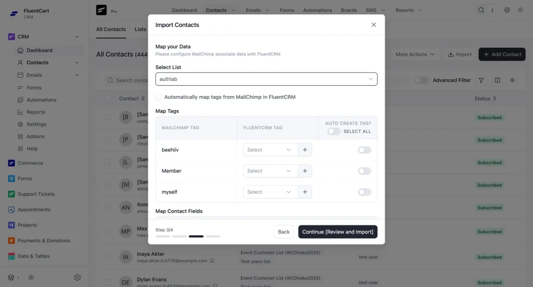Switch theme with the sun icon in top bar
533x287 pixels.
521,10
